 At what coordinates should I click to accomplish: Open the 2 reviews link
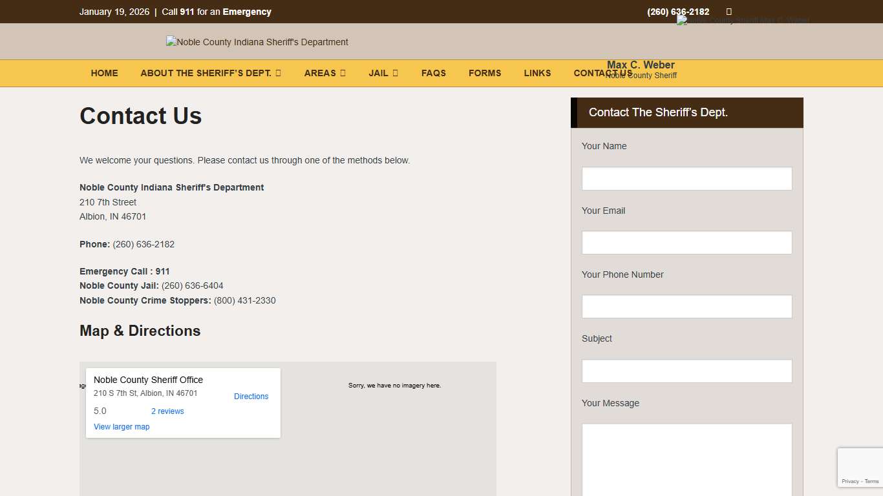(167, 411)
